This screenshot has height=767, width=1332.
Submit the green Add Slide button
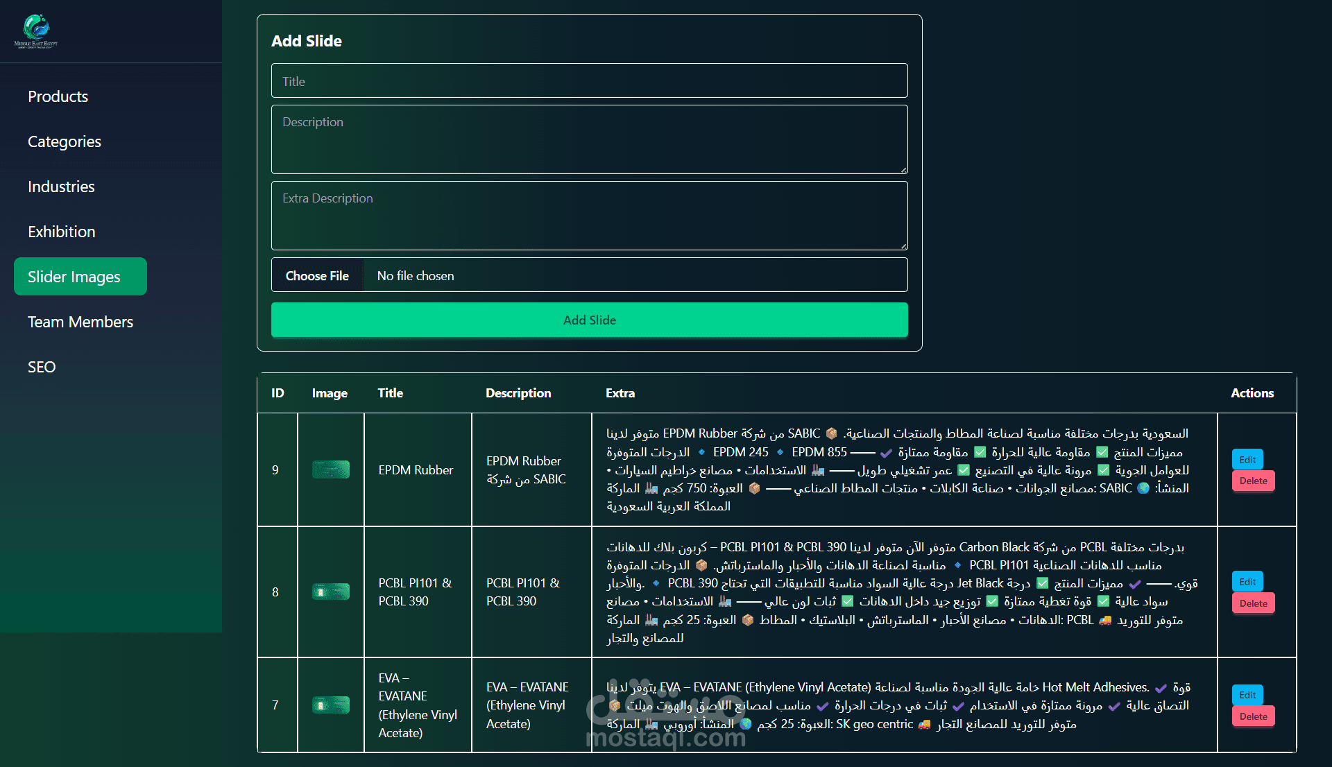click(590, 320)
